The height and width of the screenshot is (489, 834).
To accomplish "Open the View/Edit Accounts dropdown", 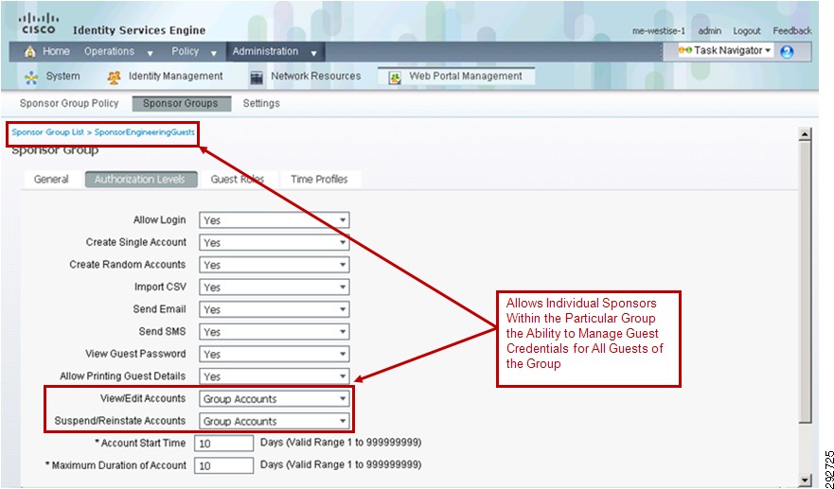I will (275, 398).
